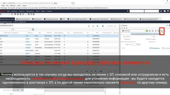Click the refresh arrow icon below Связь title
Screen dimensions: 170x95
[122, 28]
